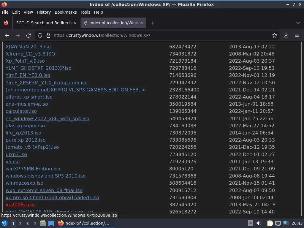Viewport: 304px width, 228px height.
Task: Focus Firefox taskbar window button
Action: [x=85, y=223]
